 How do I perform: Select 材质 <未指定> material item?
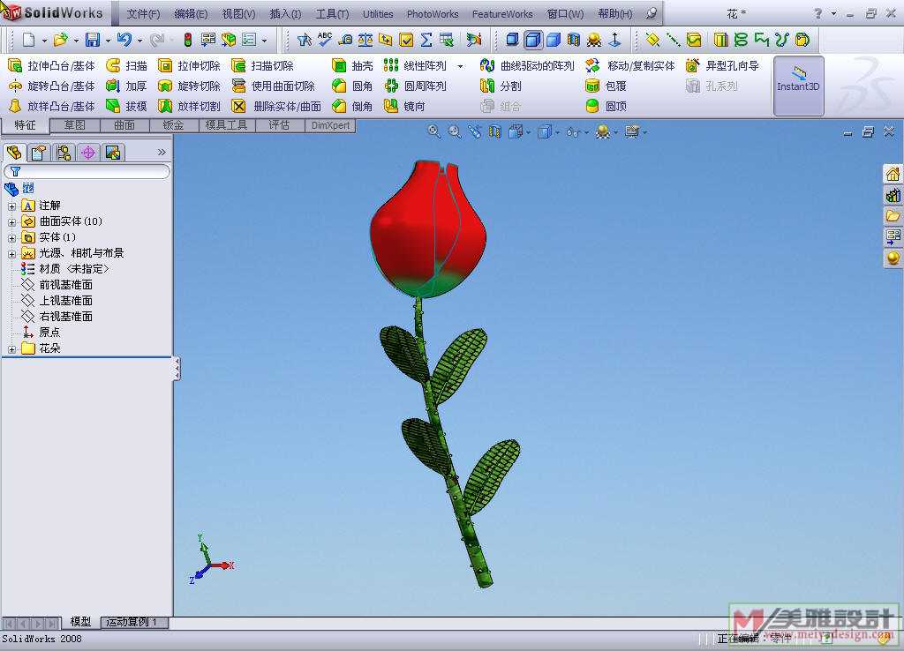(x=64, y=269)
